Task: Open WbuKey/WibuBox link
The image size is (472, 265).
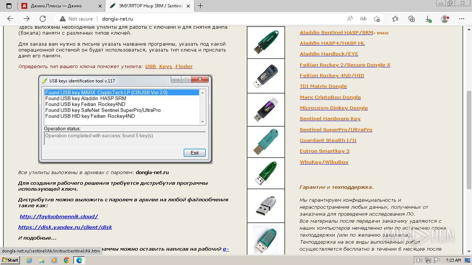Action: coord(324,162)
